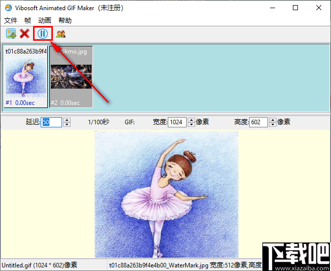The height and width of the screenshot is (271, 331).
Task: Decrease the 高度 height with down arrow
Action: (x=273, y=125)
